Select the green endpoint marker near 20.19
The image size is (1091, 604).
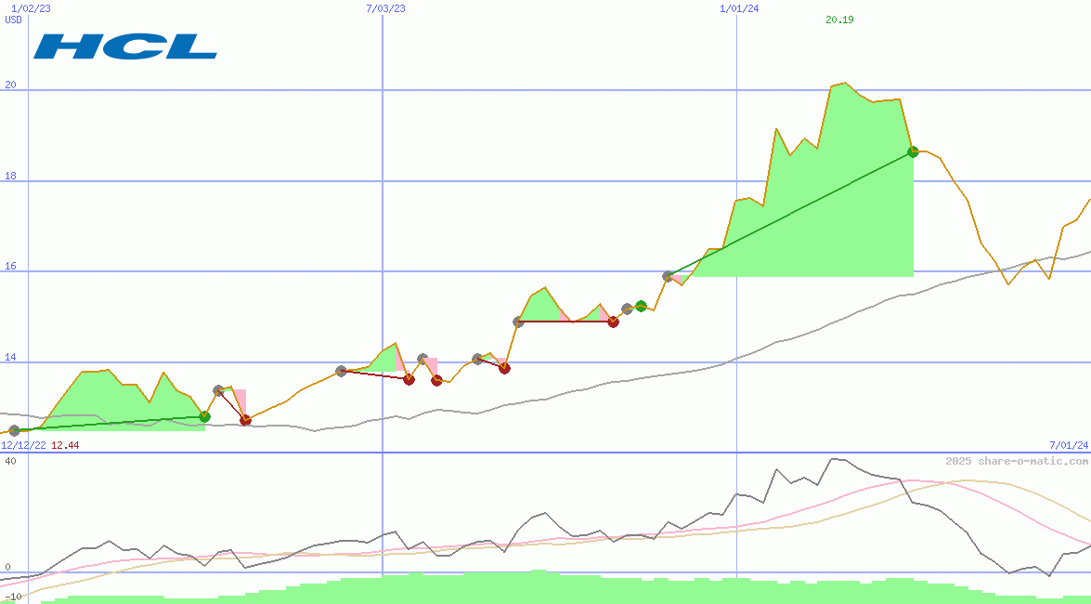pyautogui.click(x=912, y=151)
